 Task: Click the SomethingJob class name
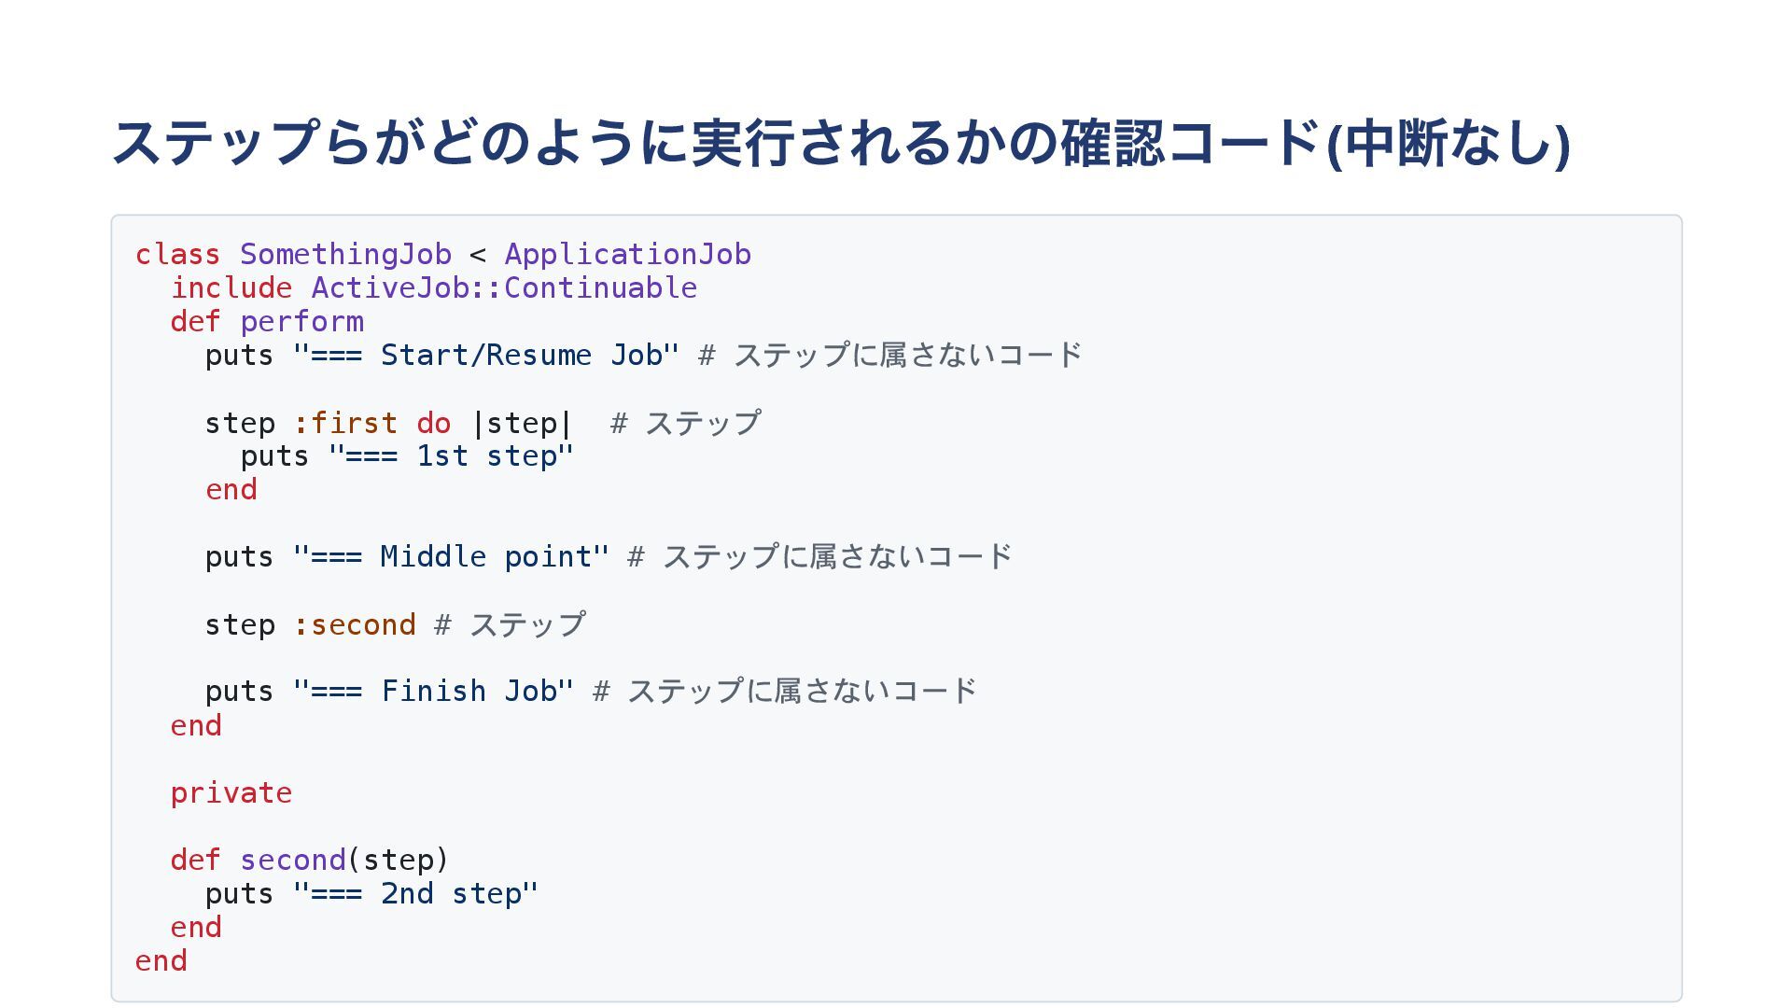[x=345, y=254]
